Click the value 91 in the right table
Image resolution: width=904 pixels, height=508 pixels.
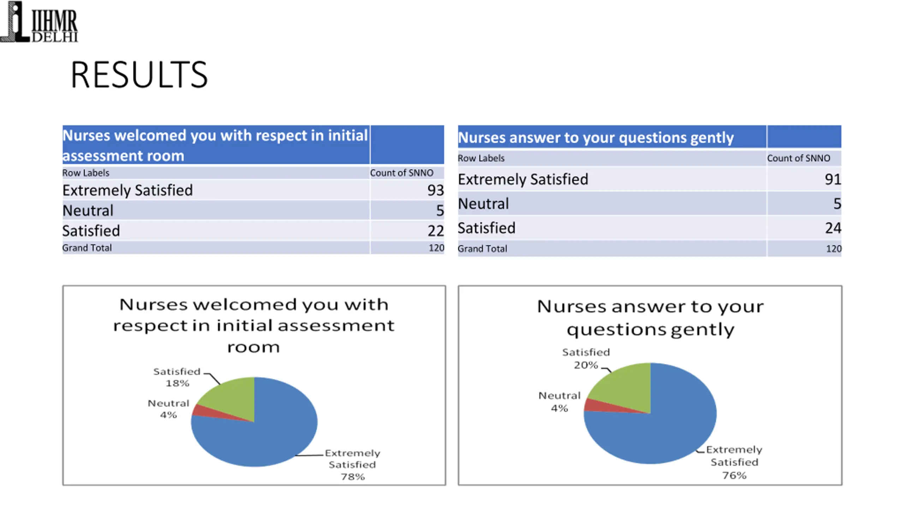pos(833,179)
